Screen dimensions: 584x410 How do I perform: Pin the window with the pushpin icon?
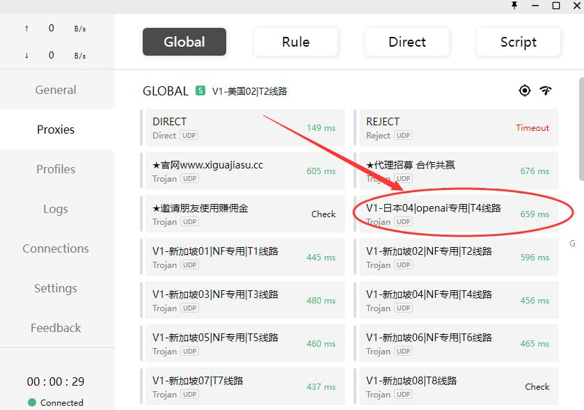[x=514, y=6]
